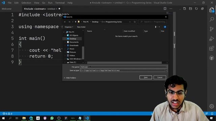Open WhatsApp from the taskbar
The width and height of the screenshot is (216, 121).
click(x=52, y=118)
